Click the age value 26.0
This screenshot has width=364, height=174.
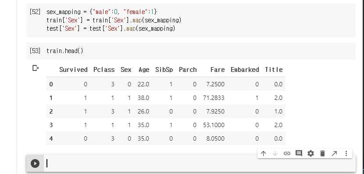[143, 112]
